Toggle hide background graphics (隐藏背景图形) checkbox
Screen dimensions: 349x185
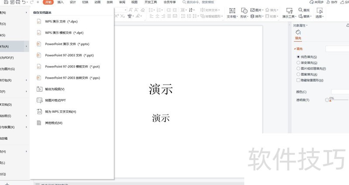(x=298, y=80)
